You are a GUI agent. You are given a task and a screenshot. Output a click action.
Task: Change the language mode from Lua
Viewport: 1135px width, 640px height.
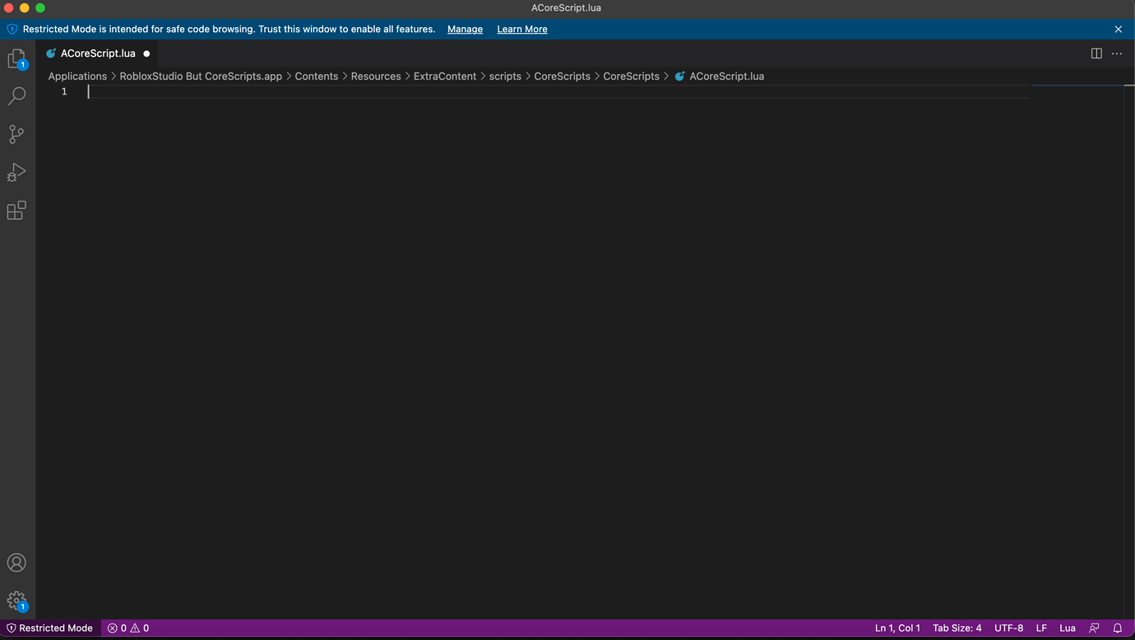click(1068, 628)
